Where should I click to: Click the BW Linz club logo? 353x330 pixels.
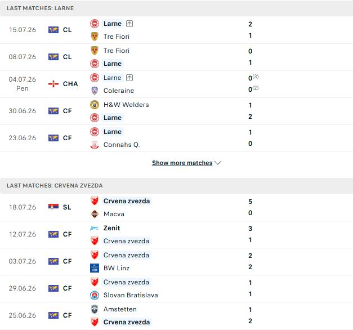click(95, 268)
